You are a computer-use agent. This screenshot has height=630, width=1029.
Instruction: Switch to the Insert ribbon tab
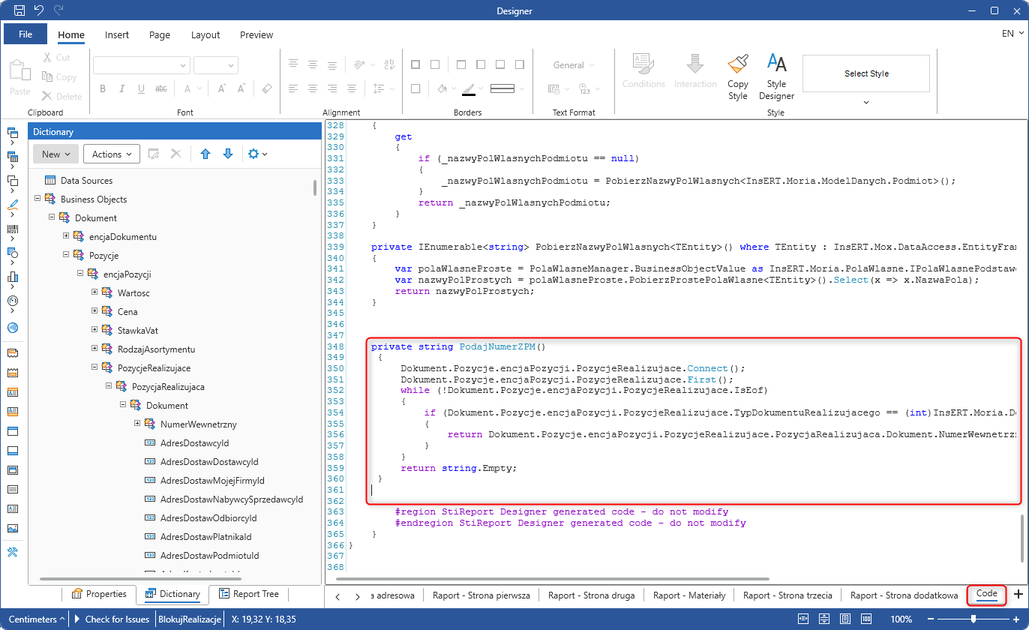coord(117,34)
